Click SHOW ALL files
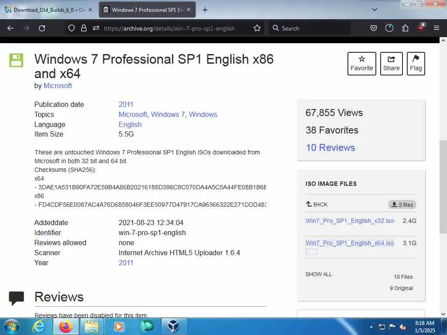The image size is (447, 335). [x=319, y=274]
